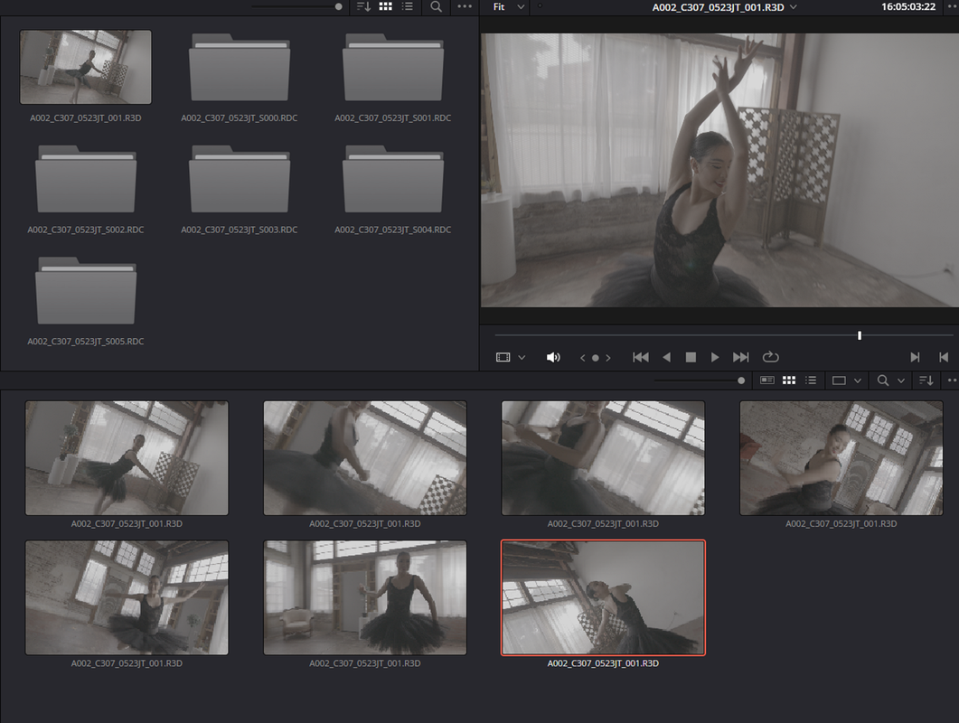Jump to first frame of clip
This screenshot has height=723, width=959.
click(x=640, y=357)
